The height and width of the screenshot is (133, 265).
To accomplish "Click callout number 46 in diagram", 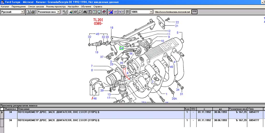I will pyautogui.click(x=95, y=99).
